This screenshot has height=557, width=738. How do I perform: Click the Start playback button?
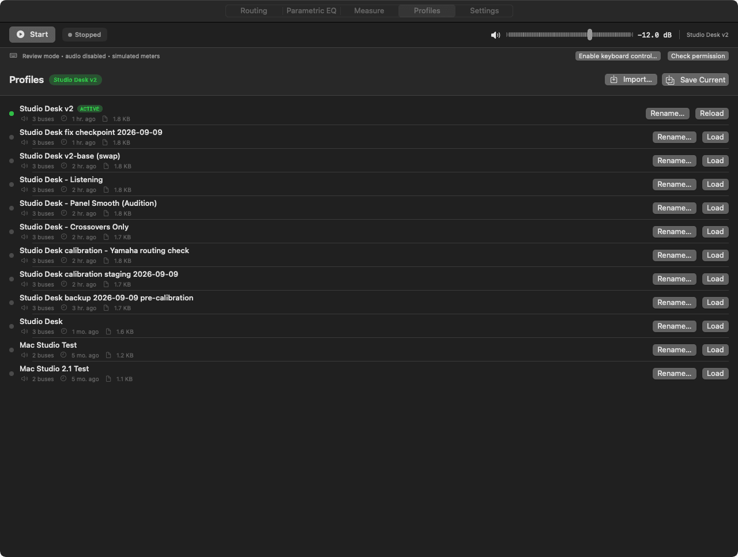tap(32, 35)
